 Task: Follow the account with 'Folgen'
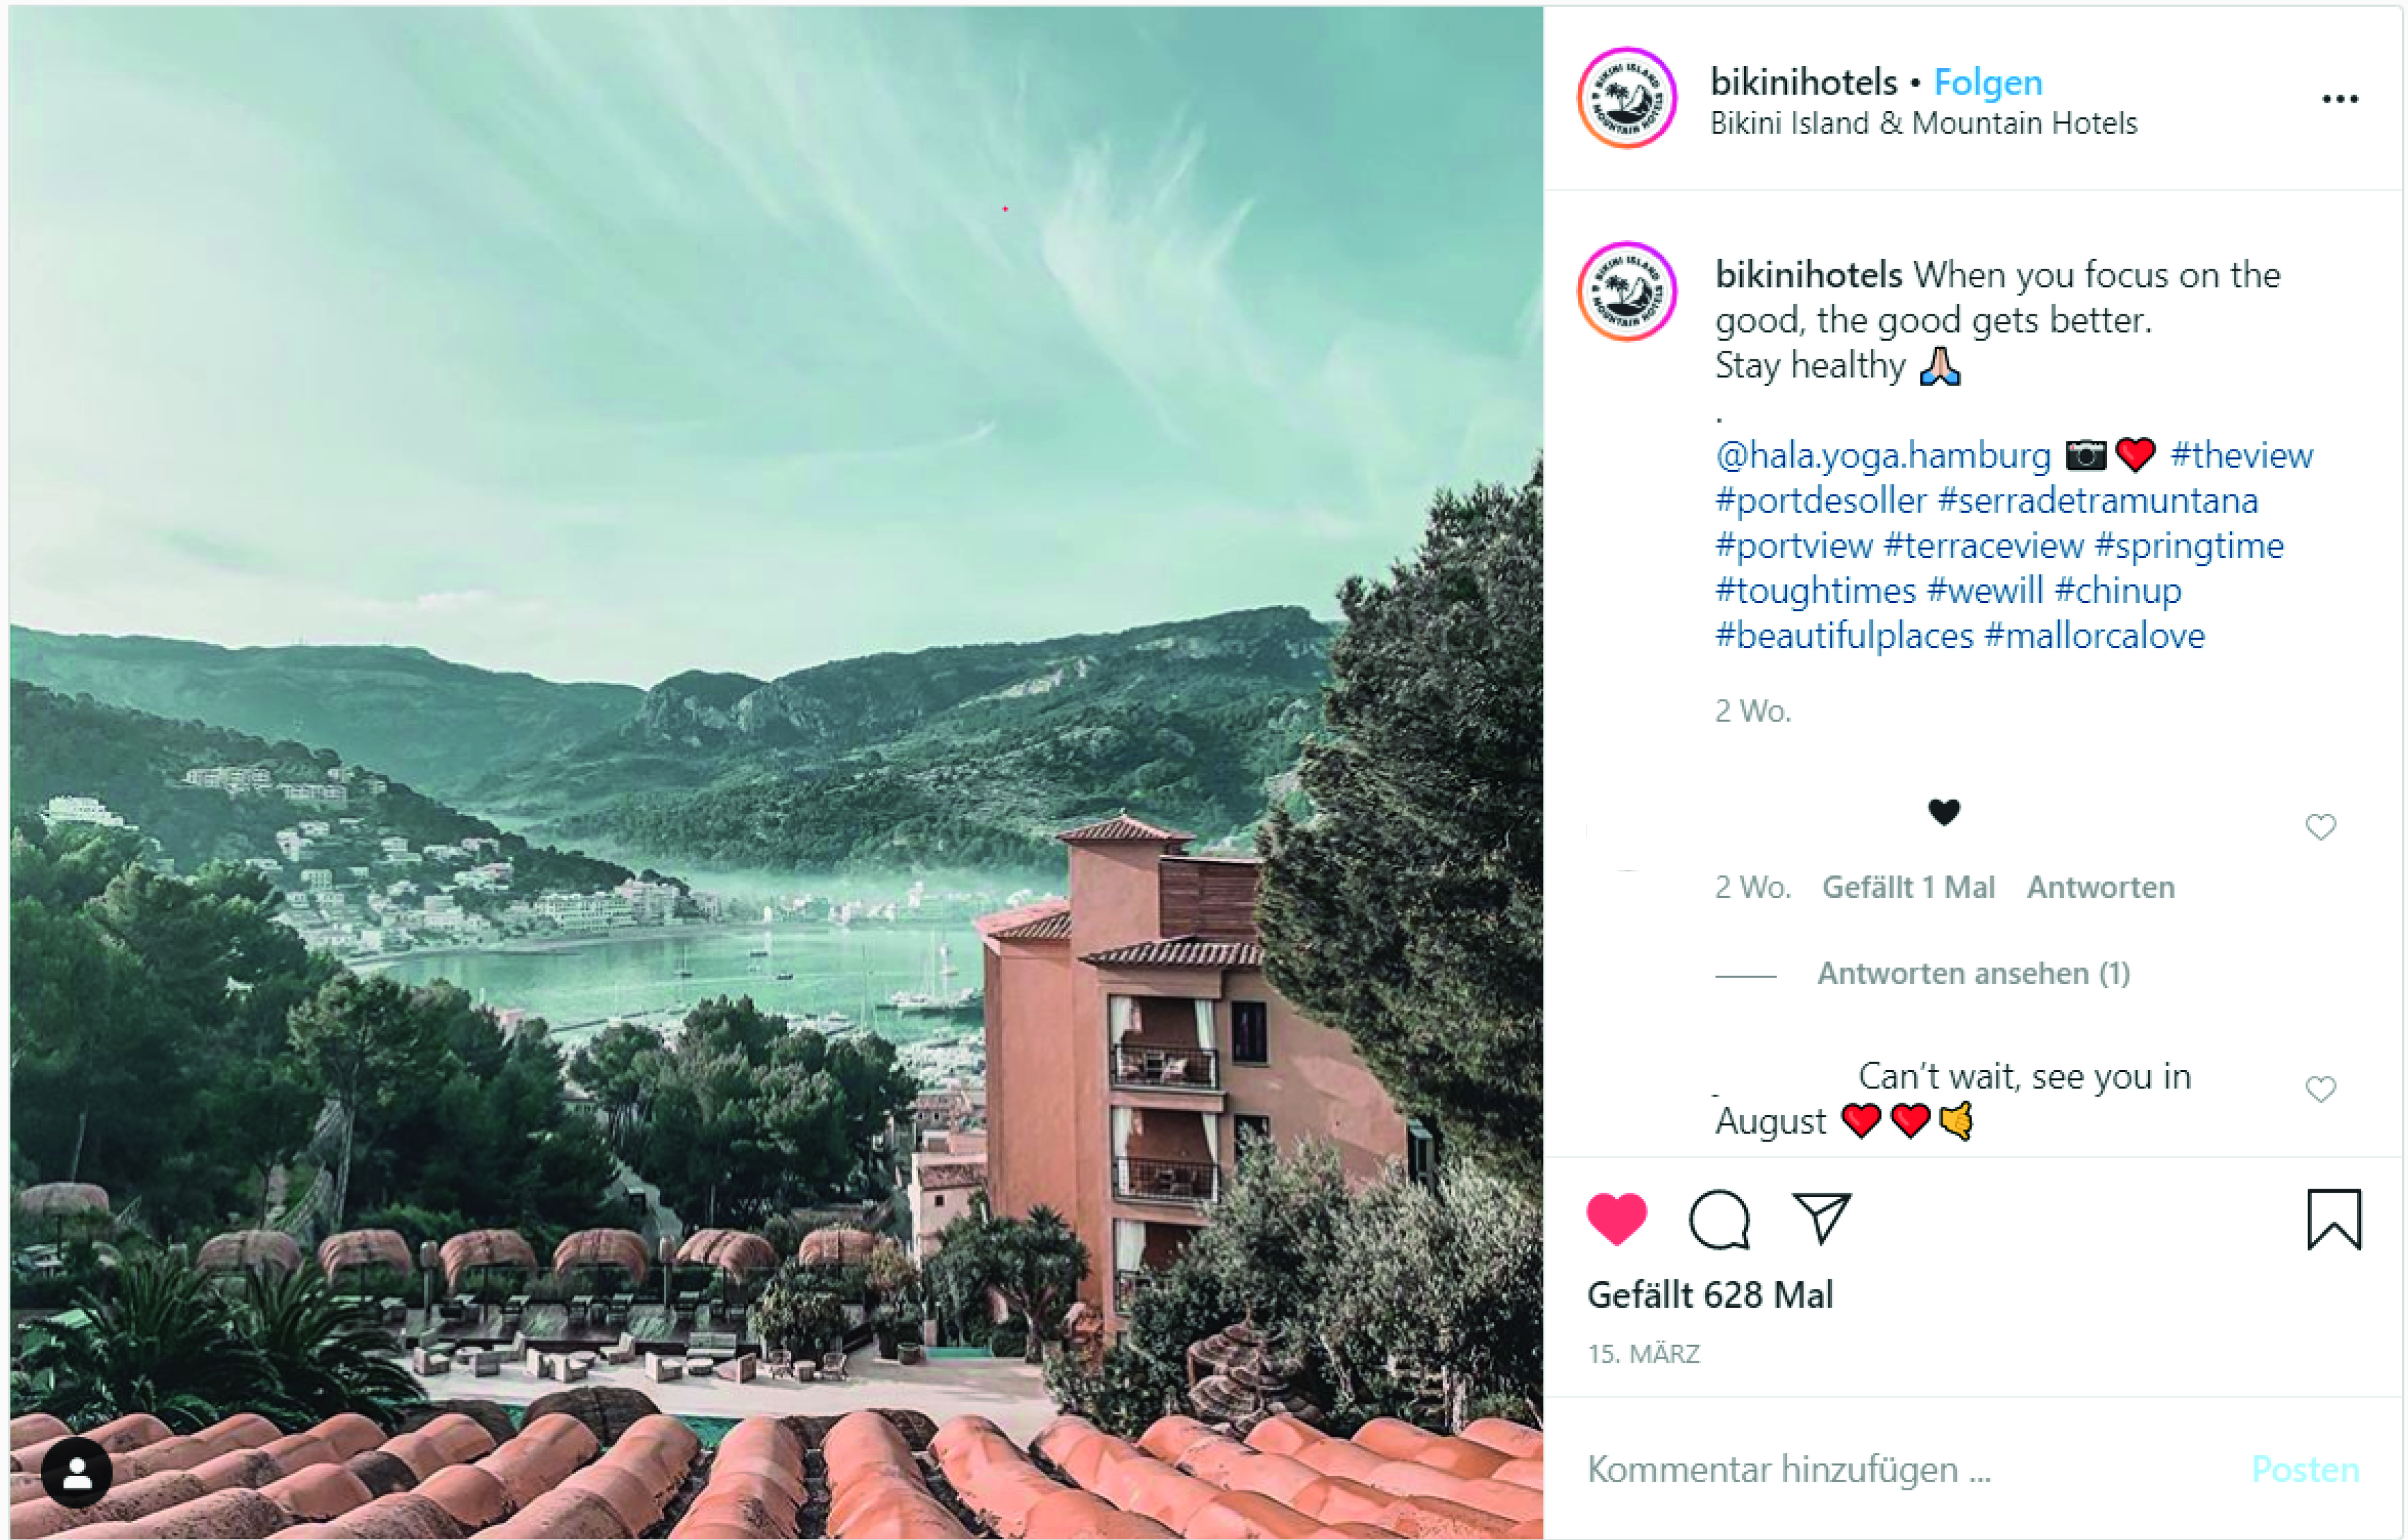tap(1988, 82)
